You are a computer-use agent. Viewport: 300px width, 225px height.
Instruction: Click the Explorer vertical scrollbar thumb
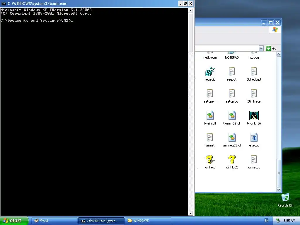pos(279,173)
